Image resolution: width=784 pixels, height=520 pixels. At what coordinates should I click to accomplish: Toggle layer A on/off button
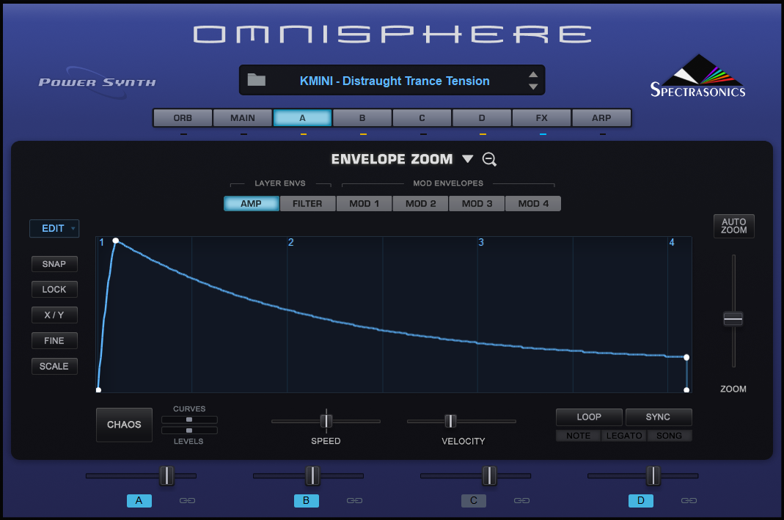139,500
